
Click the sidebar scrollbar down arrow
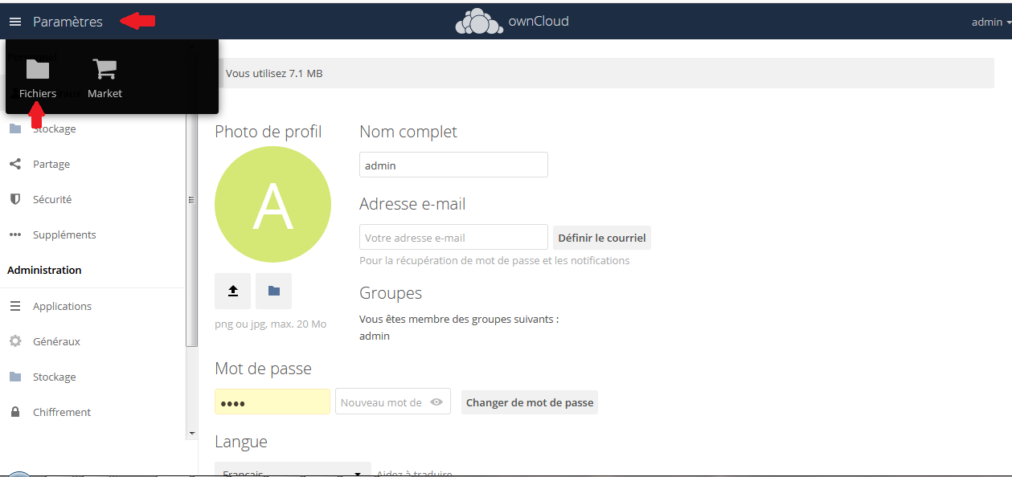pos(191,433)
